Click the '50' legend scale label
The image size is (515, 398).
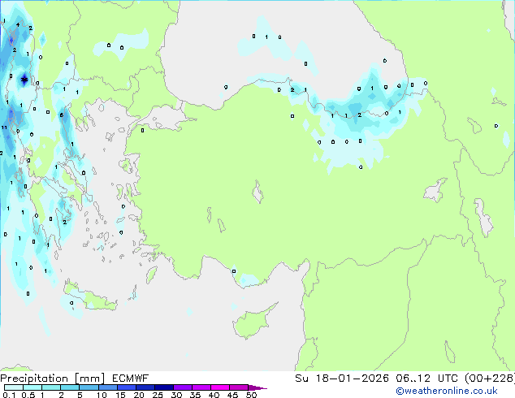pos(251,395)
